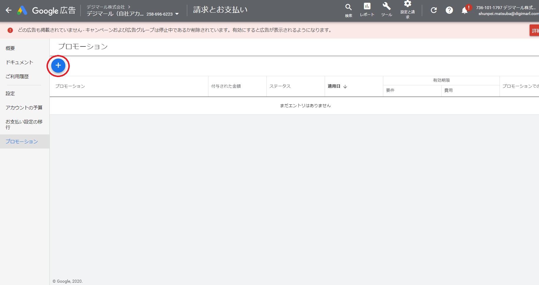This screenshot has height=285, width=539.
Task: Open the notifications bell
Action: click(465, 11)
